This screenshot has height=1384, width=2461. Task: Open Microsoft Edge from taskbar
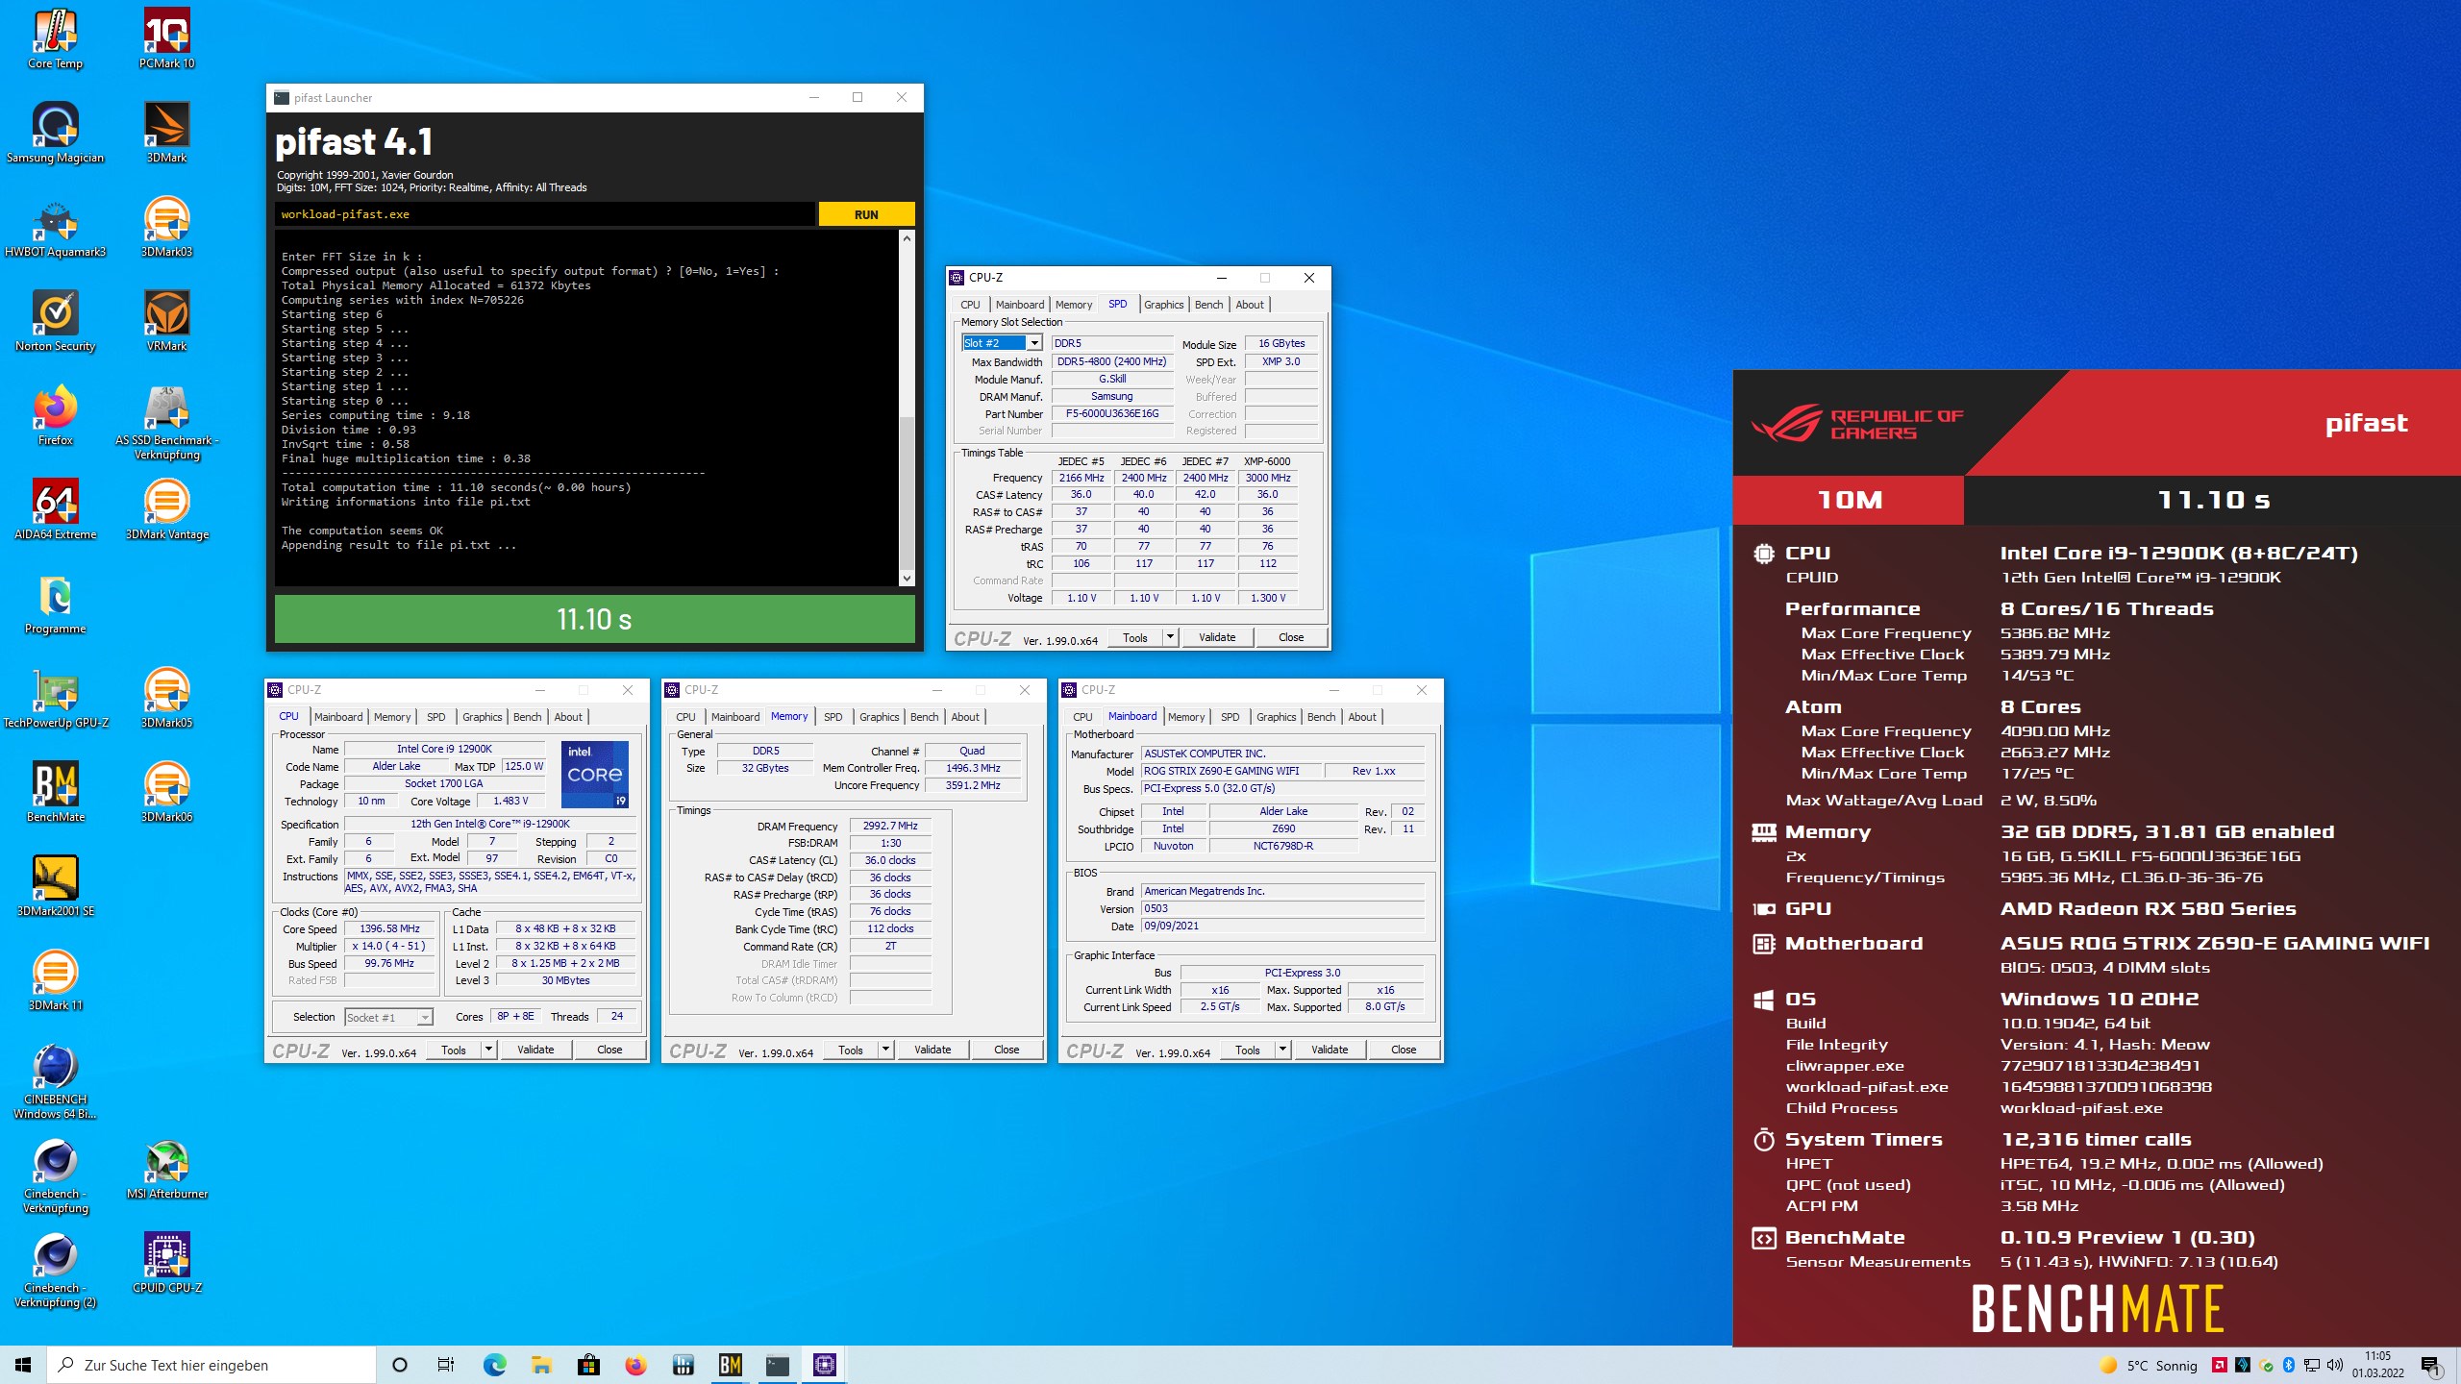point(494,1365)
